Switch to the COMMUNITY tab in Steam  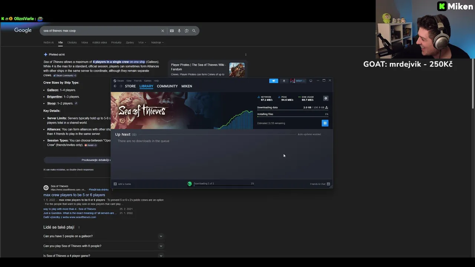pos(167,86)
